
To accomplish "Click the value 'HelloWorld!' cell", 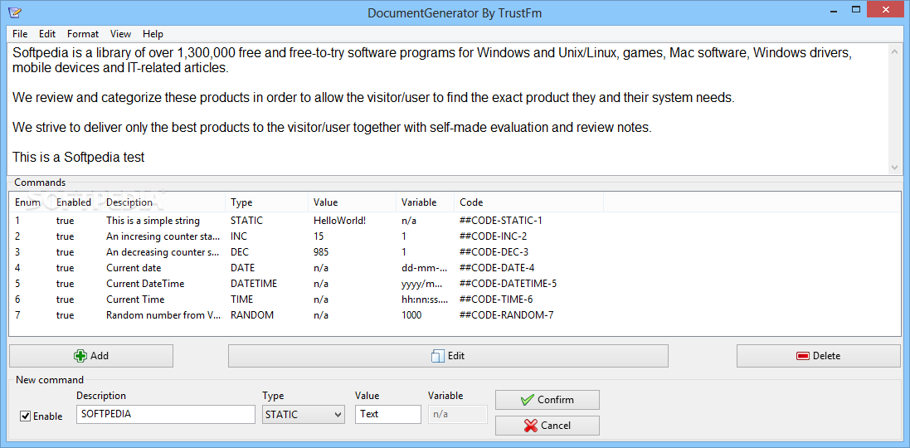I will click(x=340, y=222).
